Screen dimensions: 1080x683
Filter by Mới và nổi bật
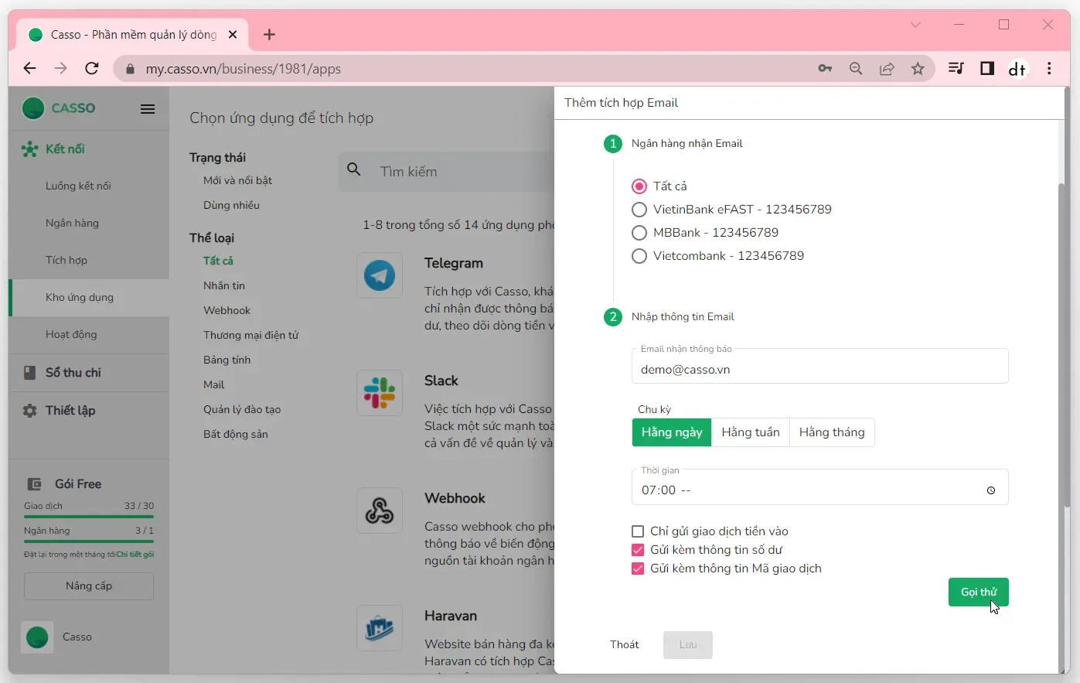pyautogui.click(x=238, y=180)
